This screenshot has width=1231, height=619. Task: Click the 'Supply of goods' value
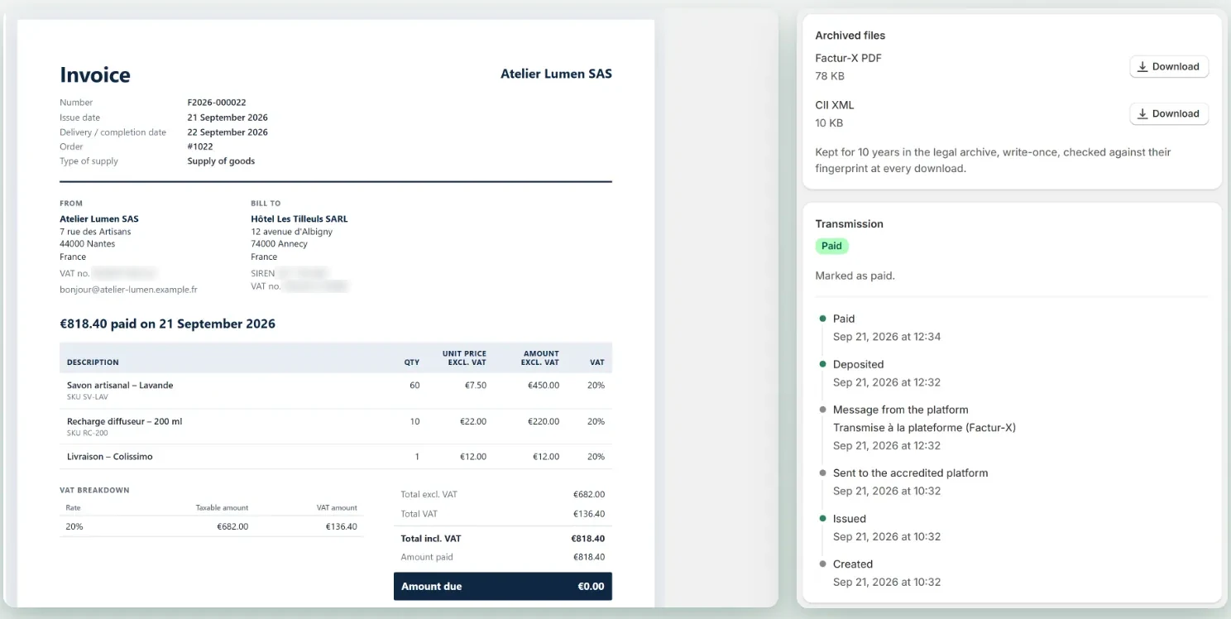pos(221,161)
